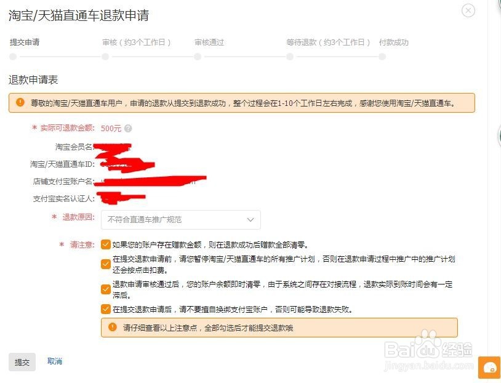Click the 淘宝/天猫直通车ID label
The image size is (501, 383).
pos(62,164)
